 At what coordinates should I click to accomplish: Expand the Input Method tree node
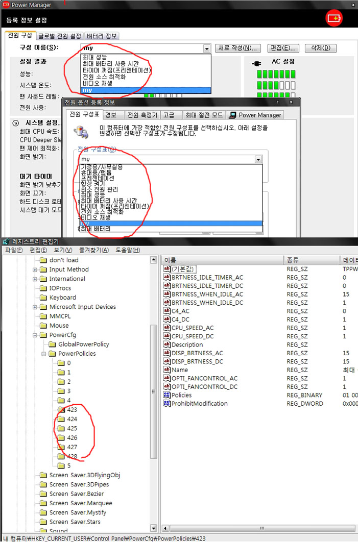(35, 270)
